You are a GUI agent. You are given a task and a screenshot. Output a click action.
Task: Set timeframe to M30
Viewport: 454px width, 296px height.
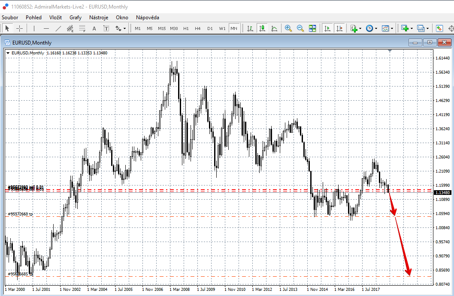(174, 28)
